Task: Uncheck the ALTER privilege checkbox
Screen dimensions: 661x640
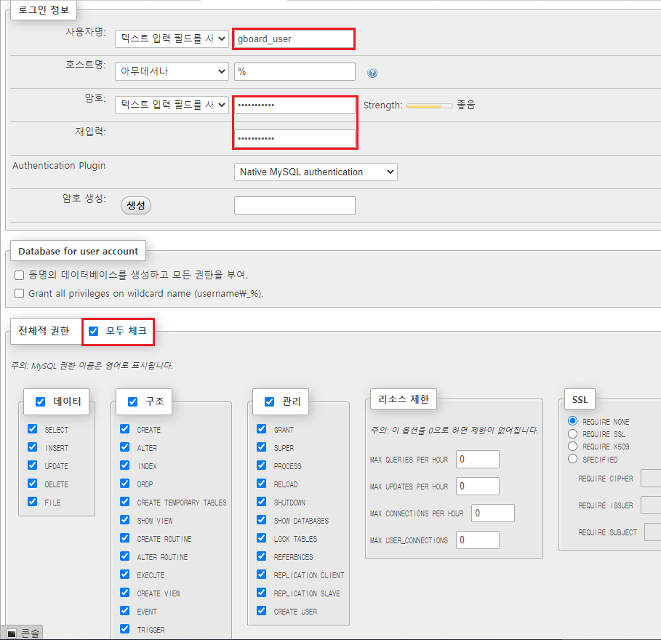Action: 125,447
